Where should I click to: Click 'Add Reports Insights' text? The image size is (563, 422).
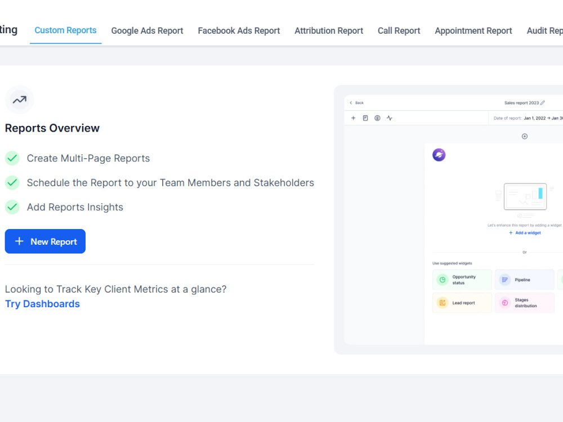[x=75, y=207]
